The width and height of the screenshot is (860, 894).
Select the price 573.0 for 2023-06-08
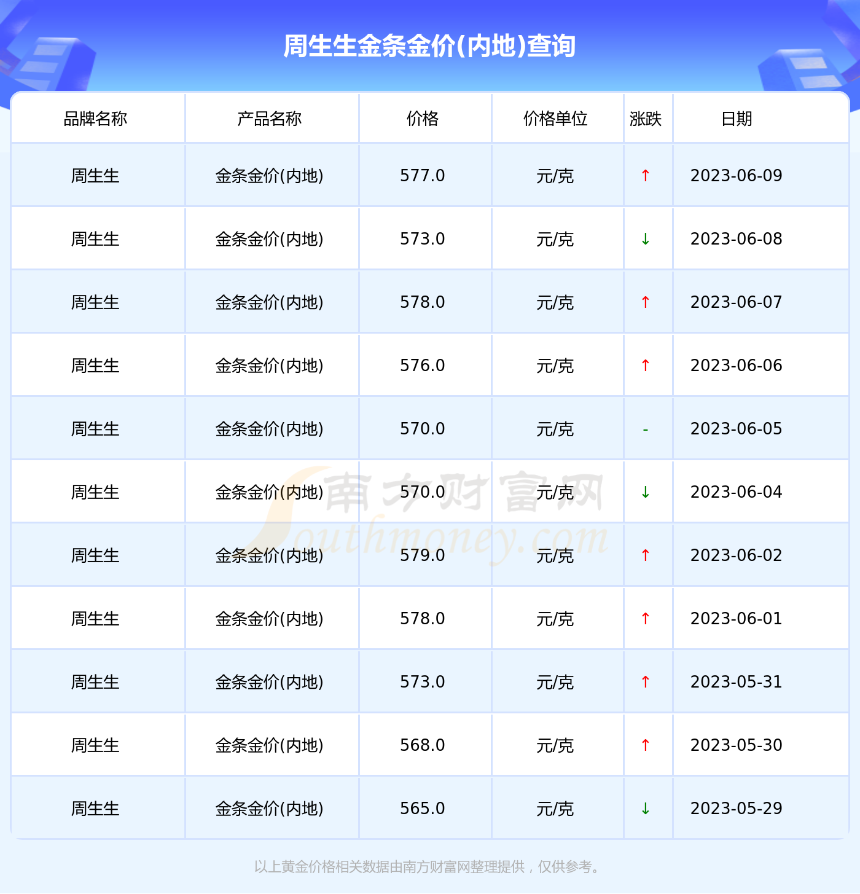(423, 239)
